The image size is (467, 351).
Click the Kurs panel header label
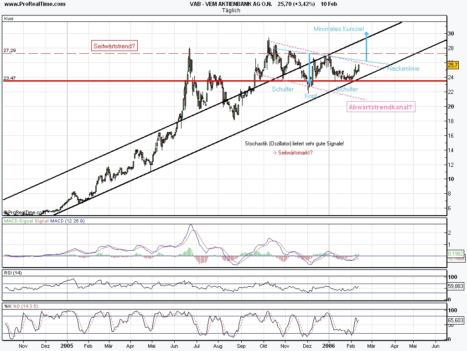coord(9,18)
